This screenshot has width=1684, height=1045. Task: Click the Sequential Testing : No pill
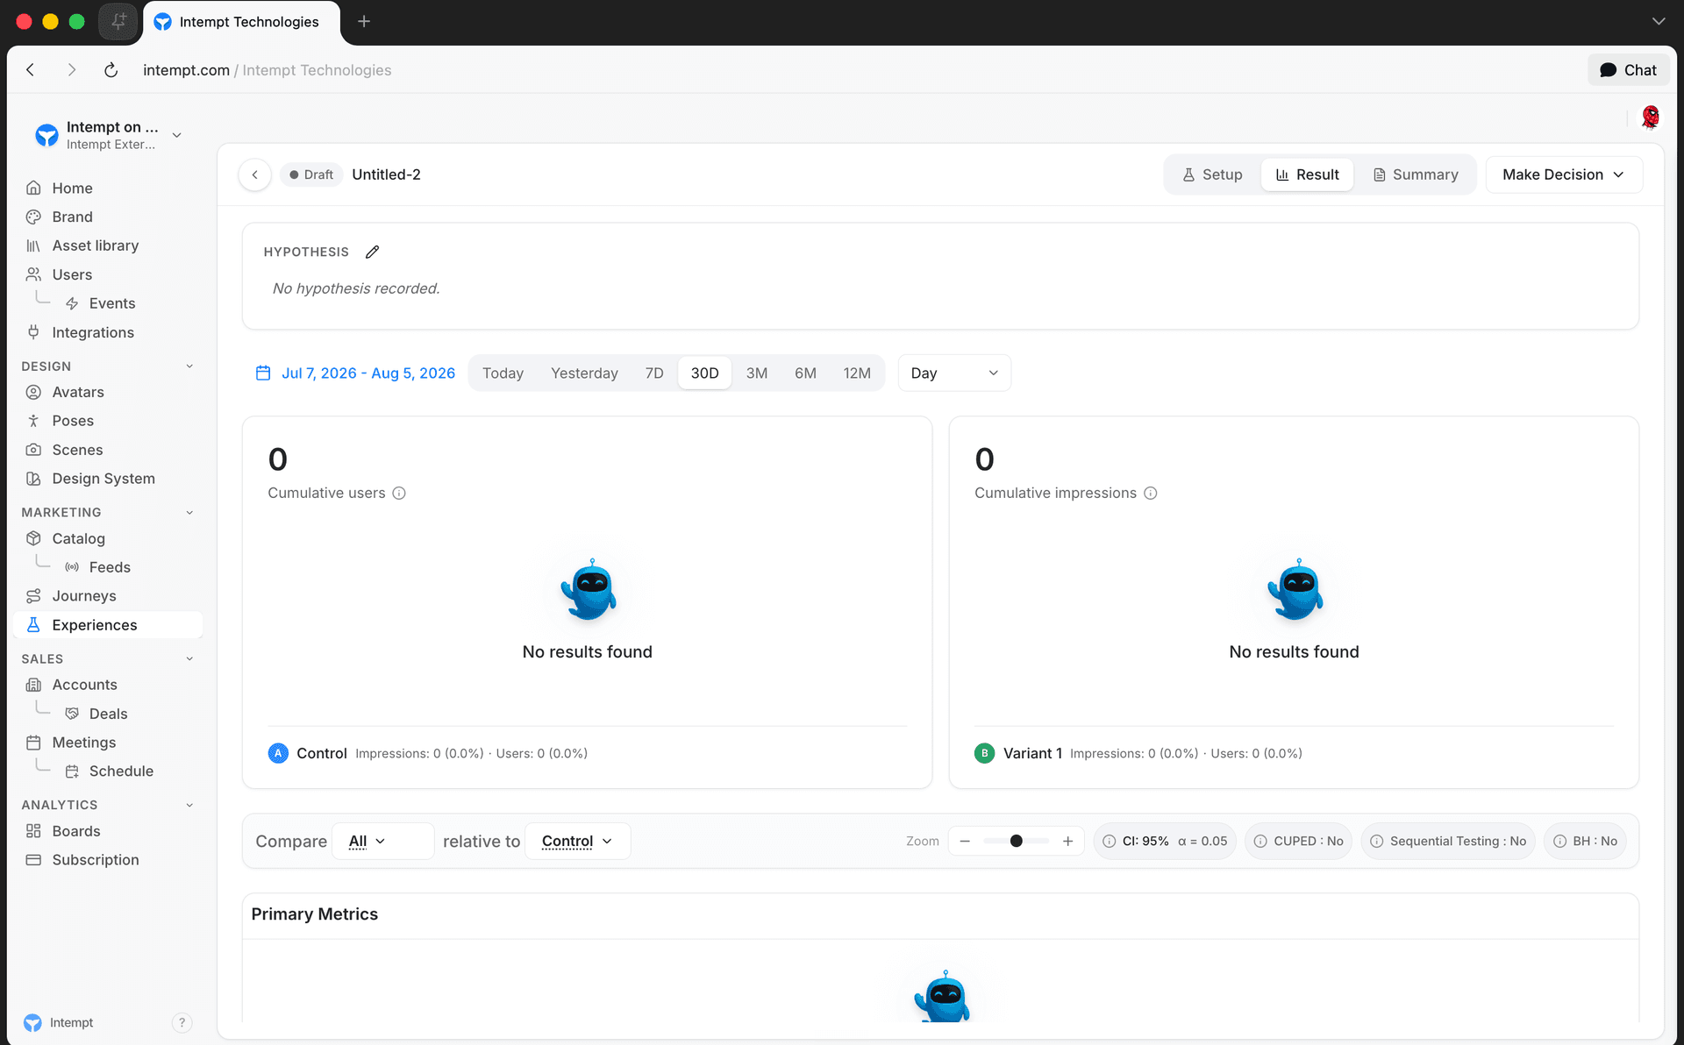(1448, 841)
